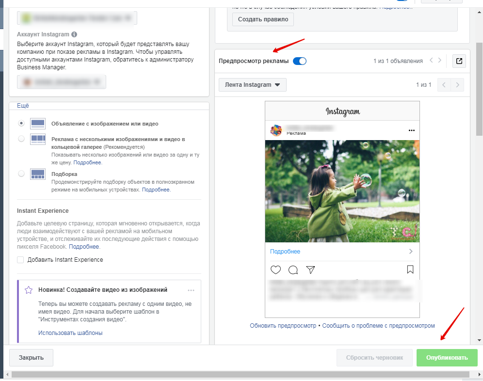Click the Закрыть button
Viewport: 483px width, 381px height.
pyautogui.click(x=31, y=358)
